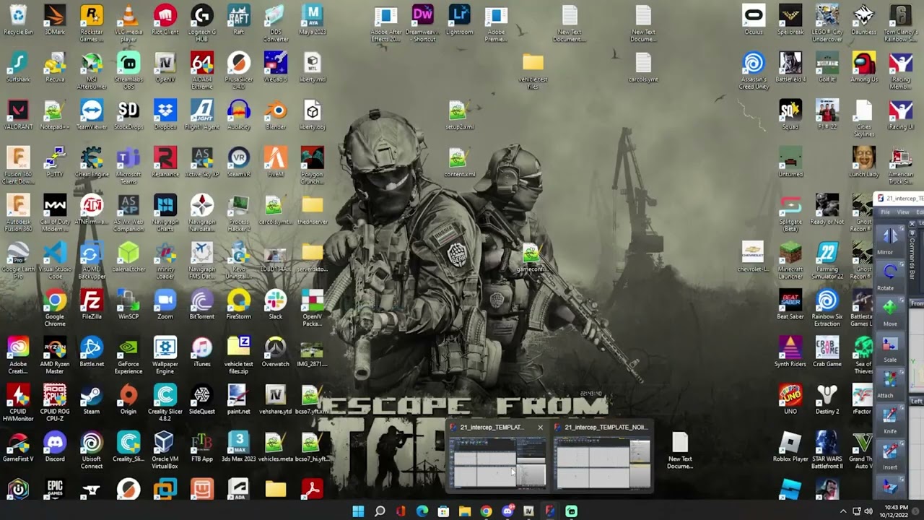
Task: Select the TeamViewer shortcut
Action: coord(92,115)
